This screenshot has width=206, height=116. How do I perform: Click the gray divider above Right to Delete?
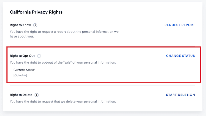[102, 85]
